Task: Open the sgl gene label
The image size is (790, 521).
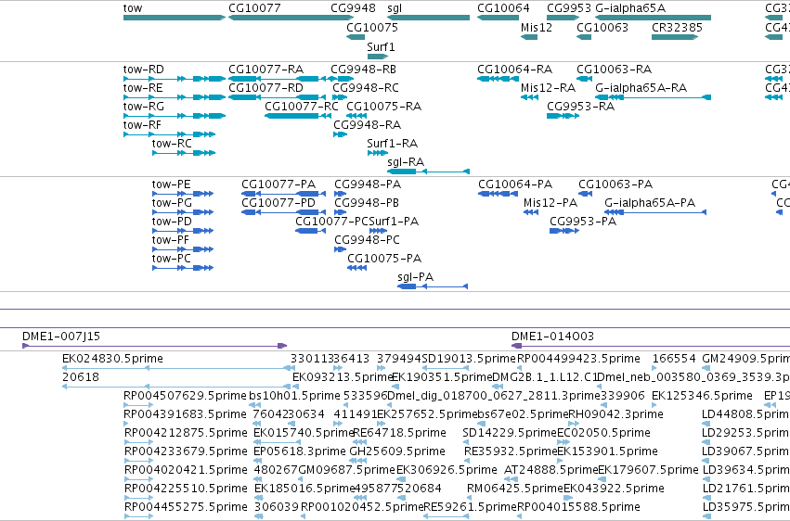Action: coord(395,8)
